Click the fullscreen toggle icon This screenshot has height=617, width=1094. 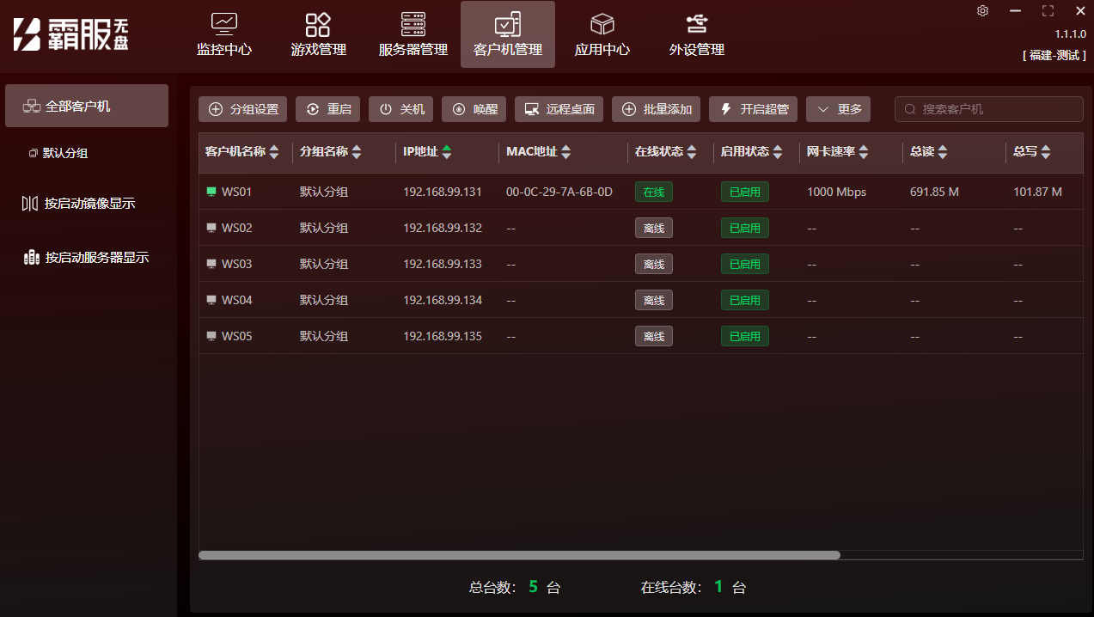point(1048,11)
